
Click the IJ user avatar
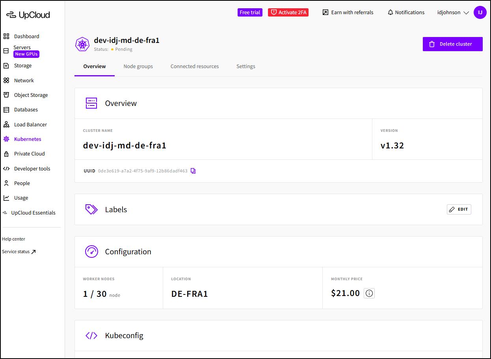(x=480, y=13)
